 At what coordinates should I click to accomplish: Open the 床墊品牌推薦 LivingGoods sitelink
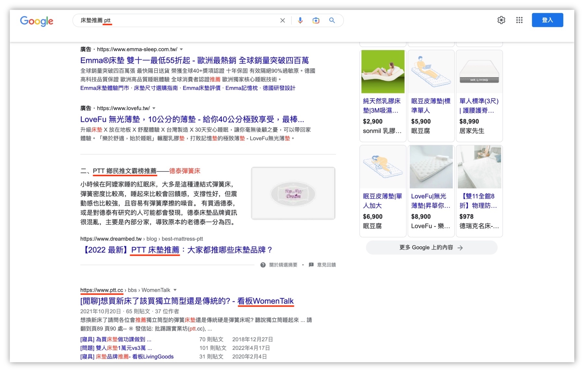pyautogui.click(x=127, y=356)
